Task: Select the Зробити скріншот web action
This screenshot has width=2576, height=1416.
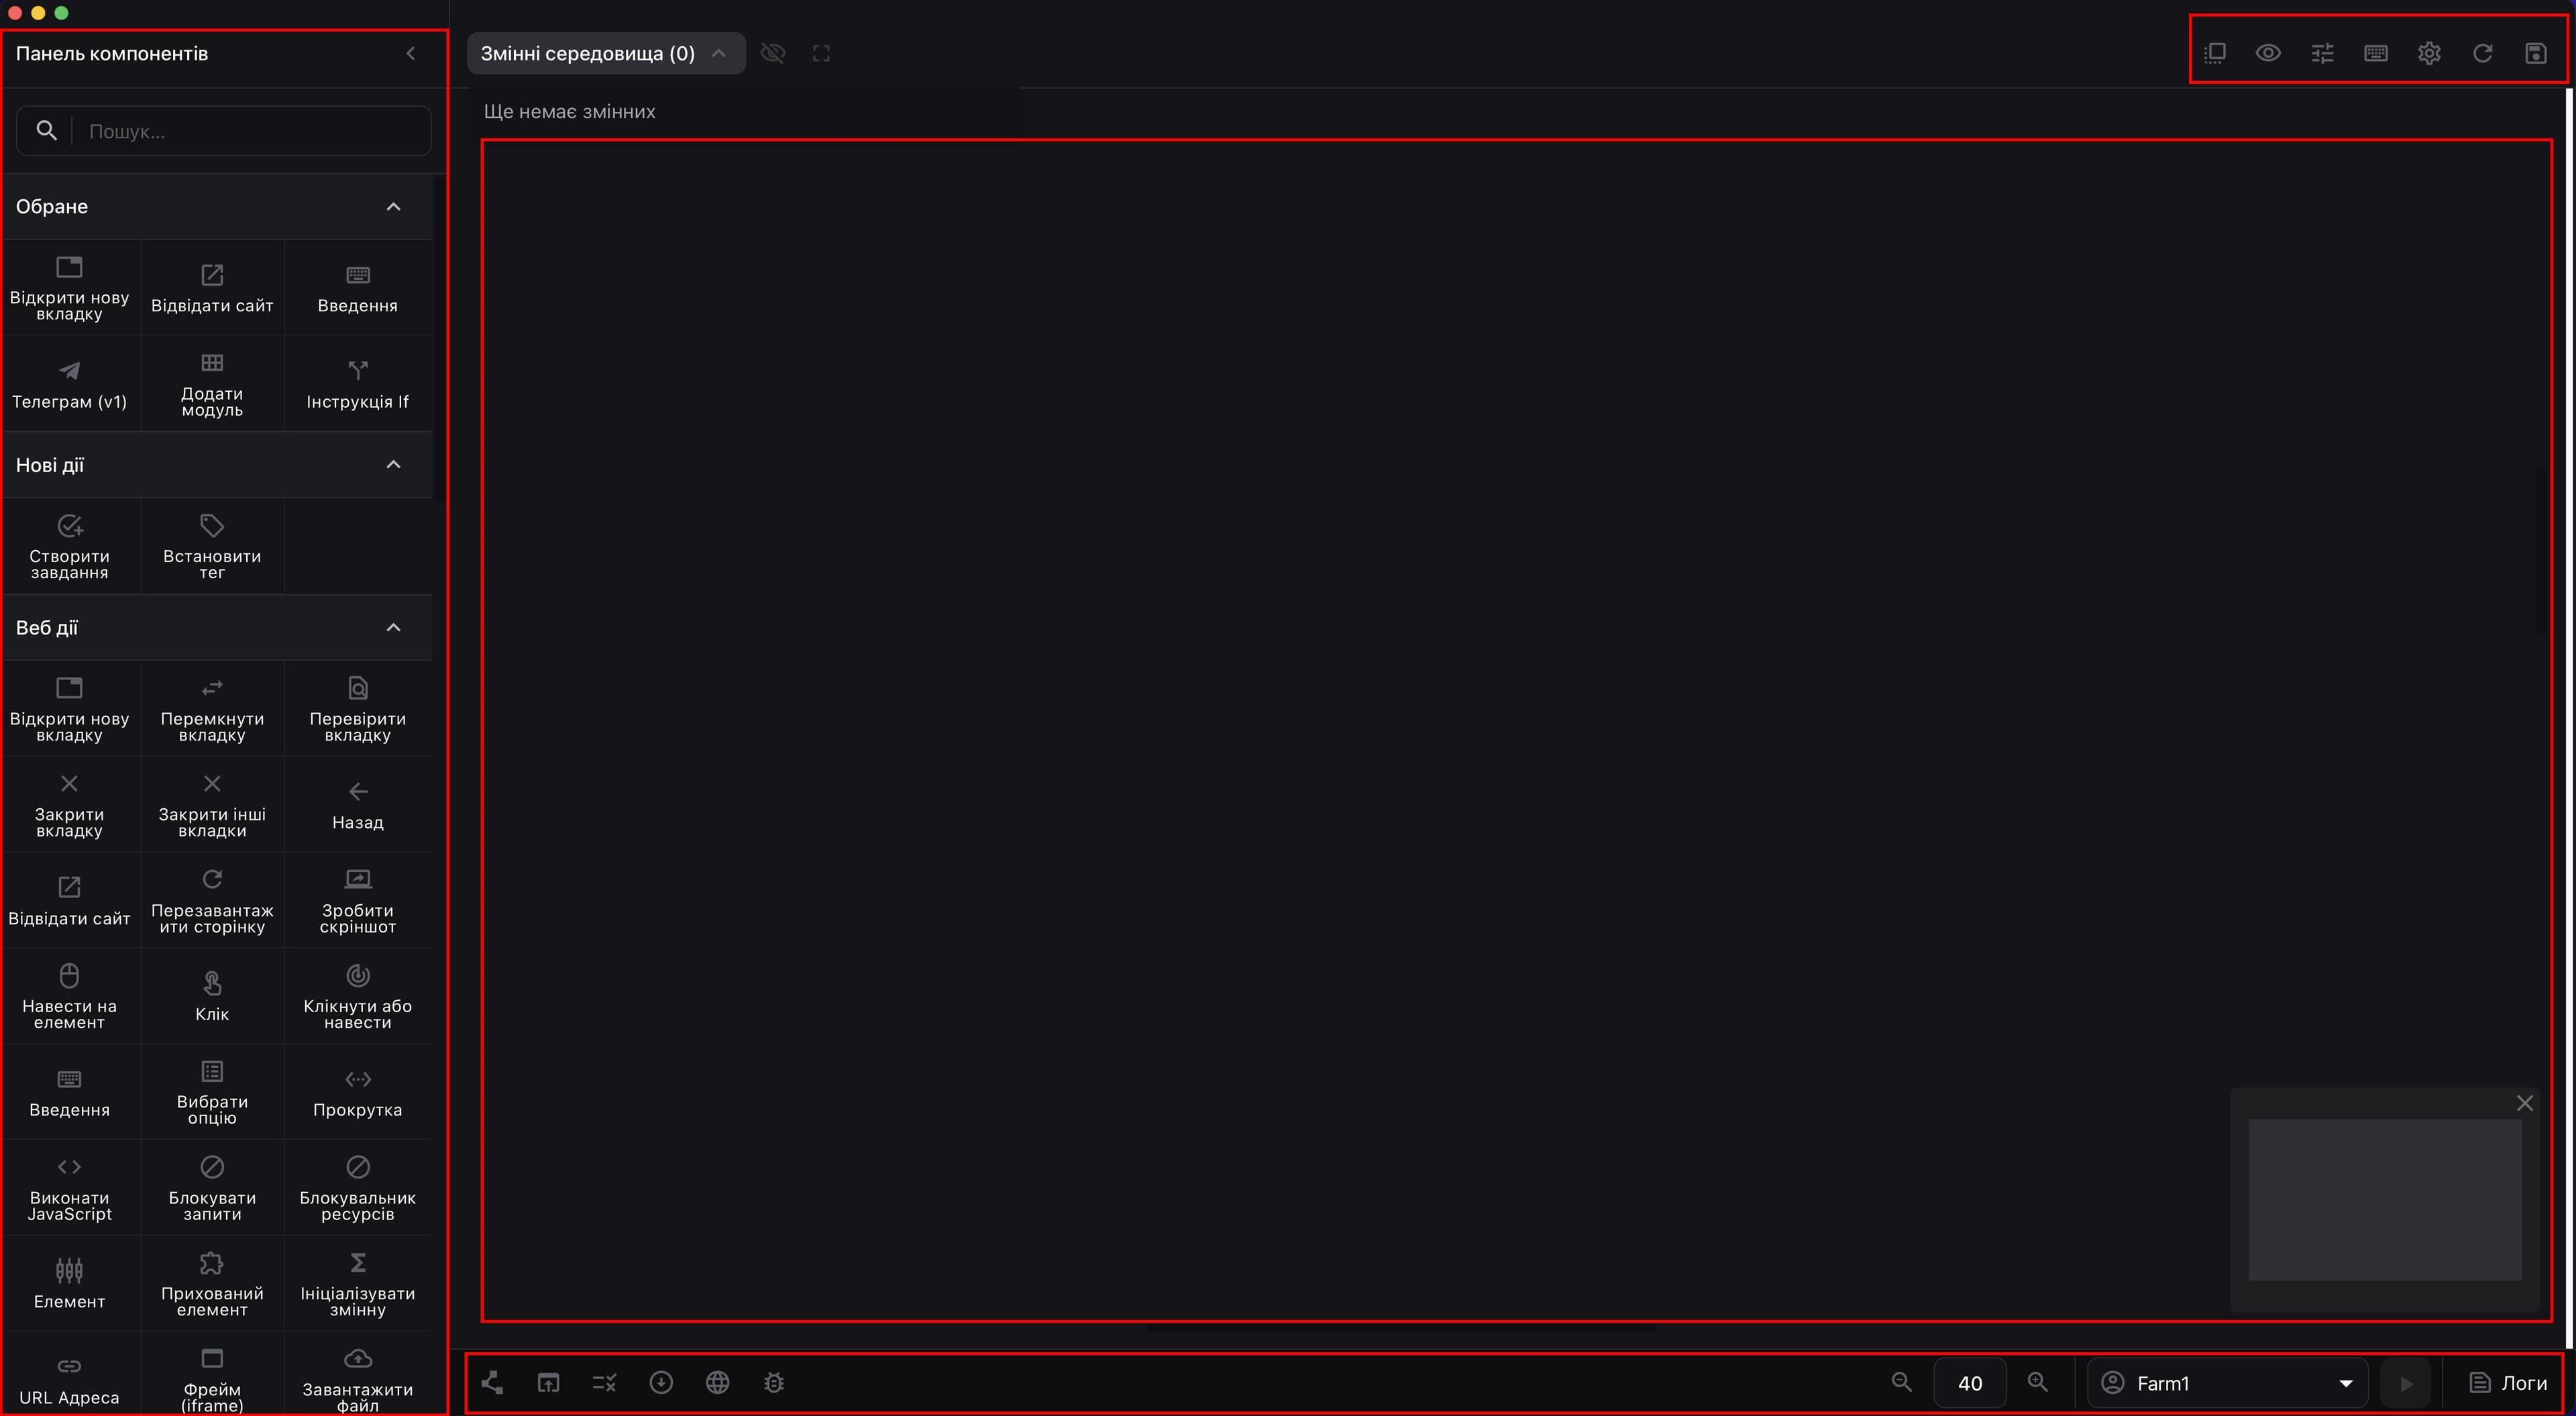Action: pyautogui.click(x=357, y=901)
